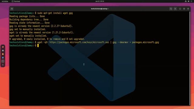Image resolution: width=194 pixels, height=109 pixels.
Task: Click 'wget set to manually installed.' line
Action: (28, 36)
